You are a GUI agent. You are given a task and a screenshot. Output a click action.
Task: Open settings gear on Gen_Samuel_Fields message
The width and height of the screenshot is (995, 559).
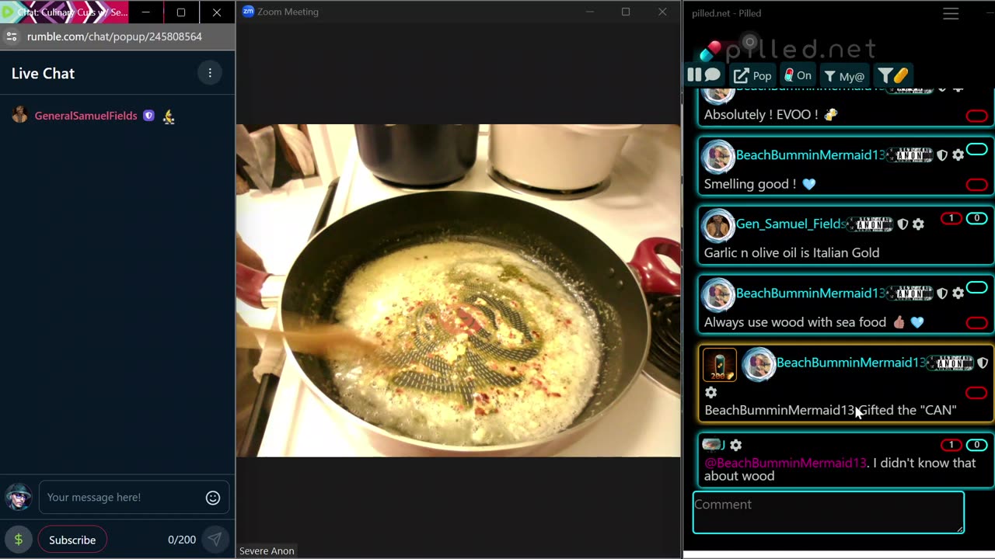pyautogui.click(x=918, y=224)
